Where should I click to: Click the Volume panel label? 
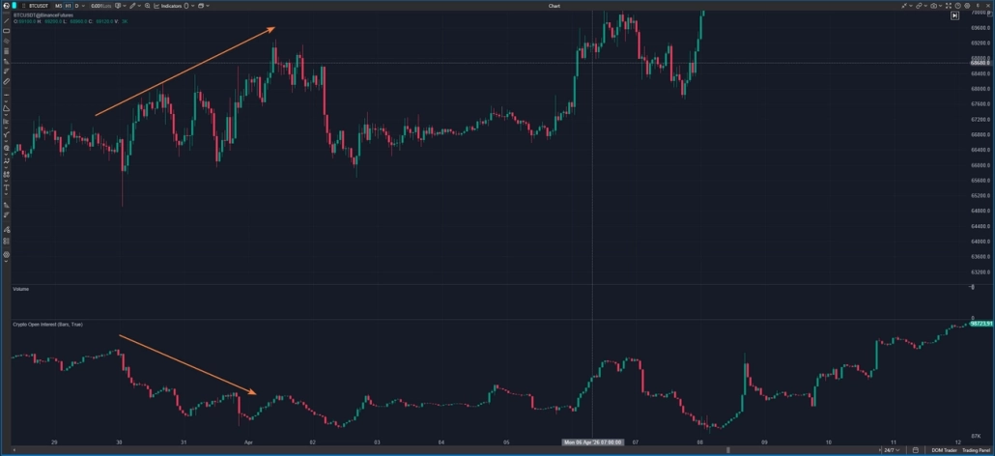click(21, 289)
